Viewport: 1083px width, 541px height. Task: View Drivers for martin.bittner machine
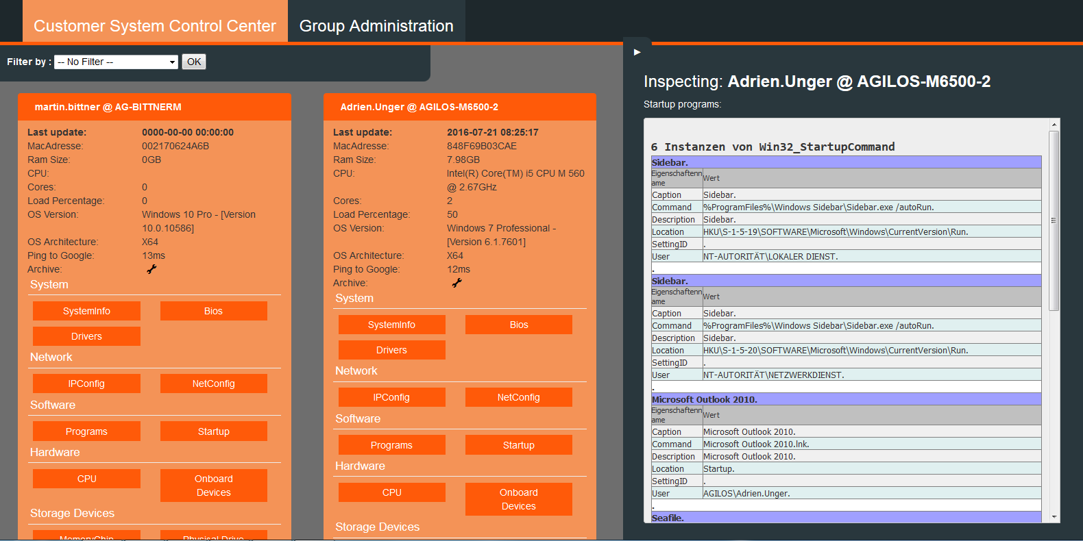86,336
